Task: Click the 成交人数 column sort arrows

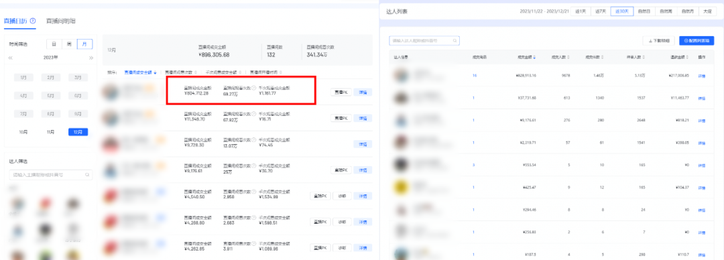Action: (x=568, y=57)
